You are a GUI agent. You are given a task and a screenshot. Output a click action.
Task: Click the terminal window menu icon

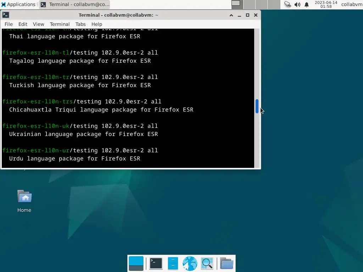coord(6,15)
